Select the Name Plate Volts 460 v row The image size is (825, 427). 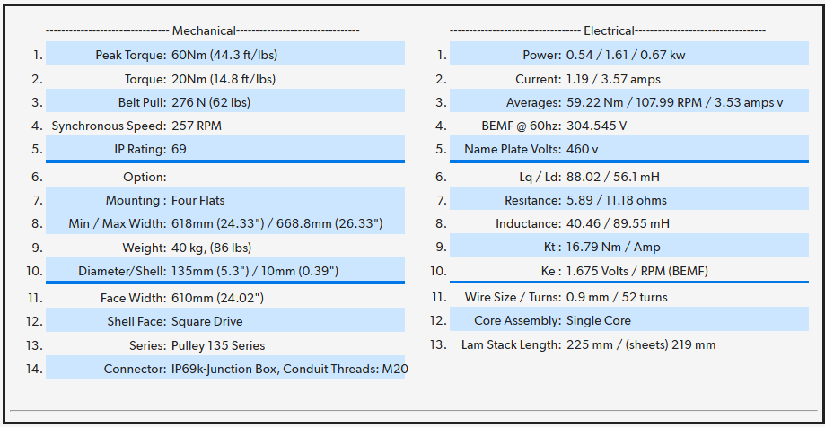tap(628, 149)
